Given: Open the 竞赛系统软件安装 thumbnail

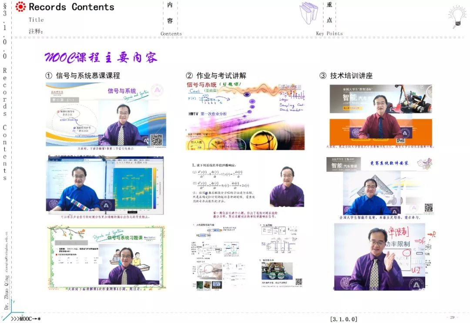Looking at the screenshot, I should click(x=379, y=186).
